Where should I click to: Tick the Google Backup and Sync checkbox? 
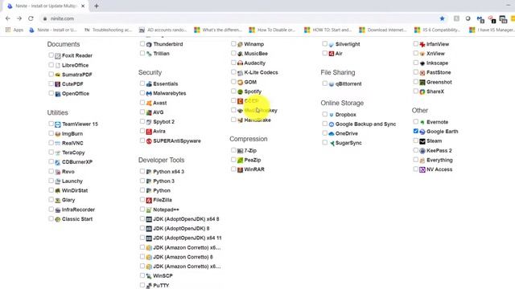325,124
